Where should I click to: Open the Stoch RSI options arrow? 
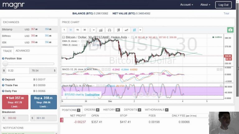tap(94, 86)
